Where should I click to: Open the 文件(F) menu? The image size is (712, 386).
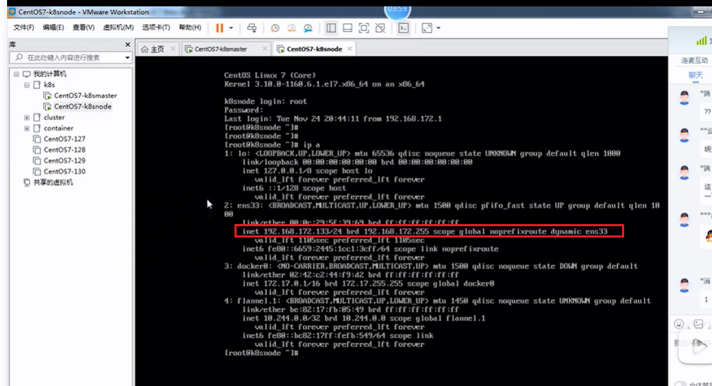click(x=23, y=28)
